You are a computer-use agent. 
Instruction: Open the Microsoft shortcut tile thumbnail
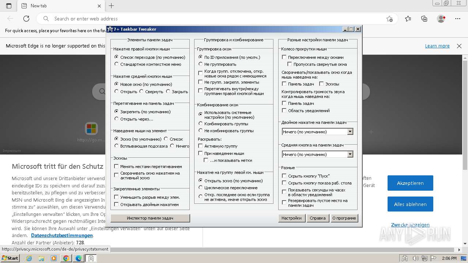click(91, 129)
